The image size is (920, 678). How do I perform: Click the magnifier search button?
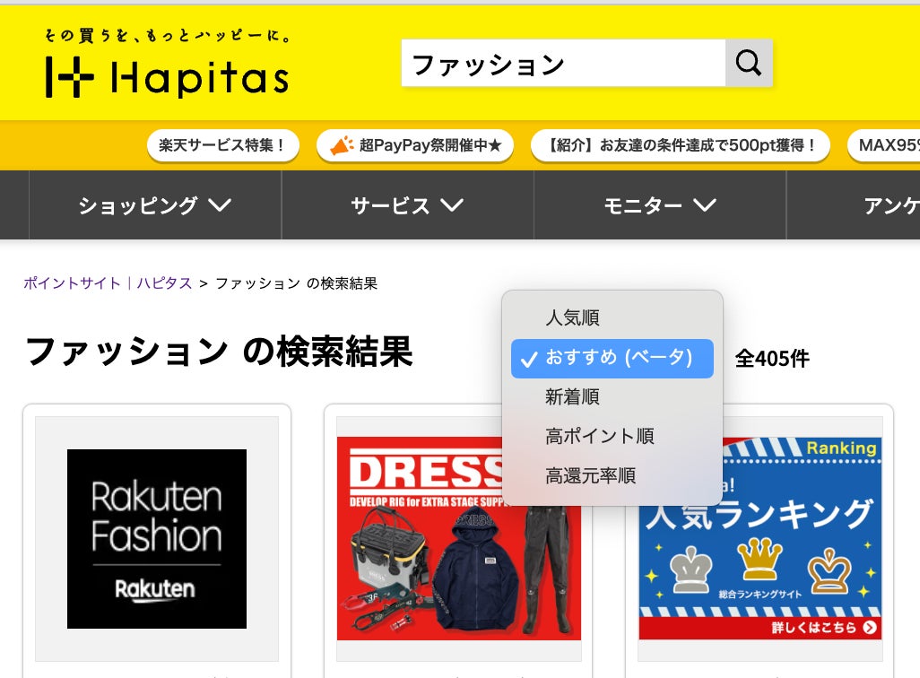point(749,63)
